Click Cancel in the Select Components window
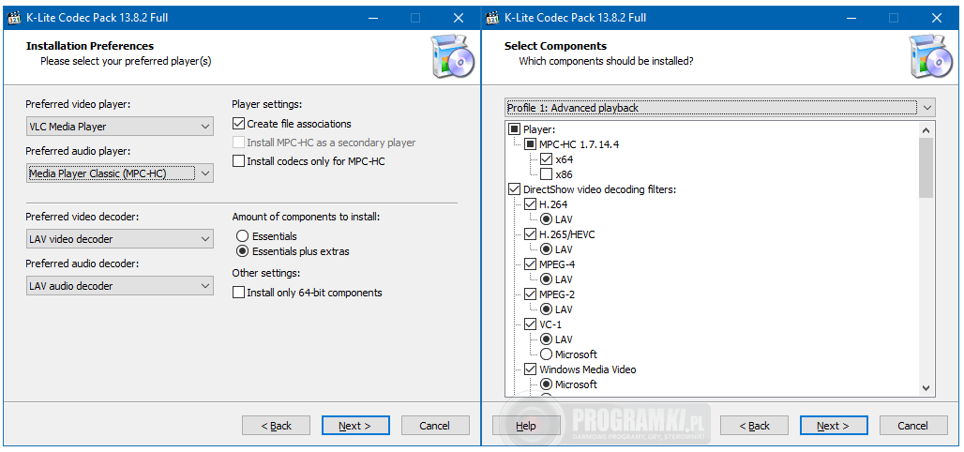The width and height of the screenshot is (964, 452). (x=913, y=426)
